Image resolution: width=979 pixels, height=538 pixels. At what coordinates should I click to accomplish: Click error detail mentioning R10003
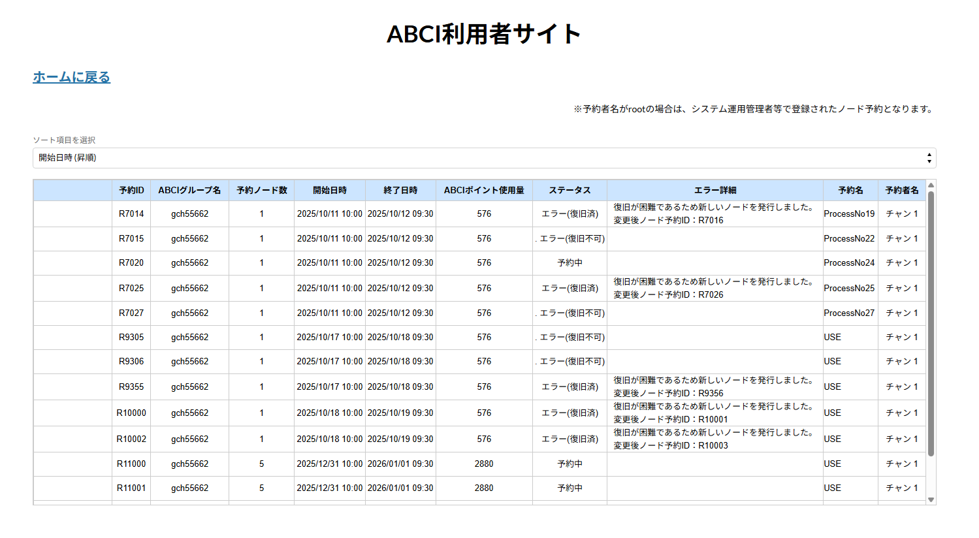coord(714,439)
